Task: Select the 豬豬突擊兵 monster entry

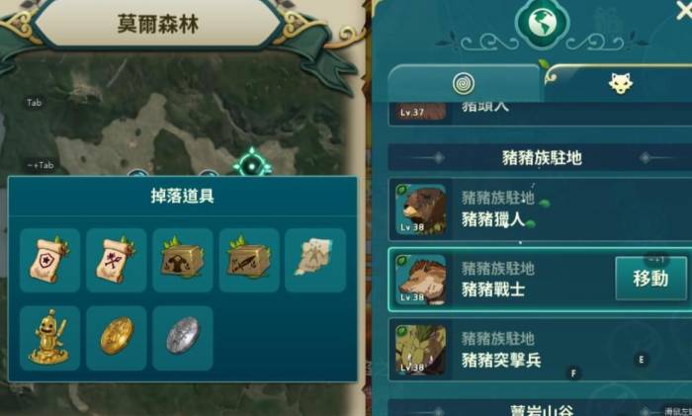Action: click(540, 350)
